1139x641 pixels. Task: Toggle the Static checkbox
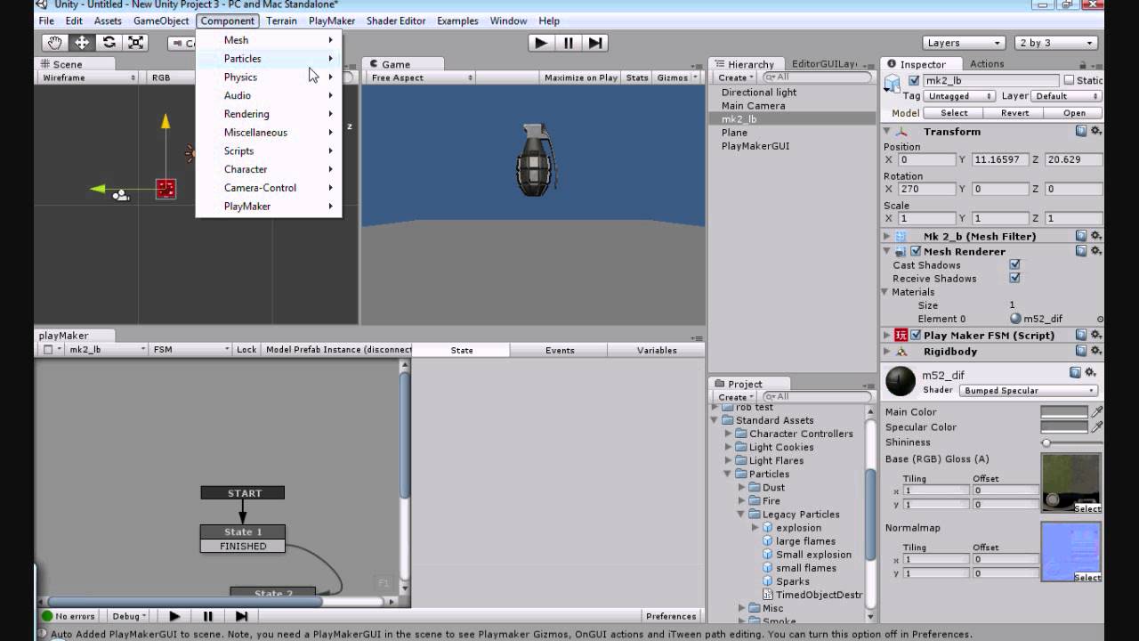[1069, 80]
